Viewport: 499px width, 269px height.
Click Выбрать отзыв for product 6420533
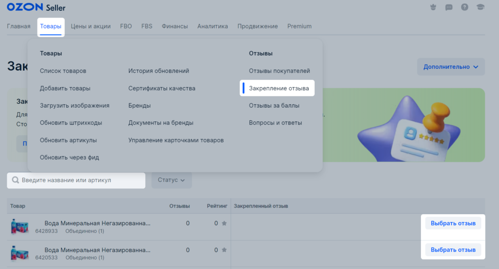[x=453, y=250]
